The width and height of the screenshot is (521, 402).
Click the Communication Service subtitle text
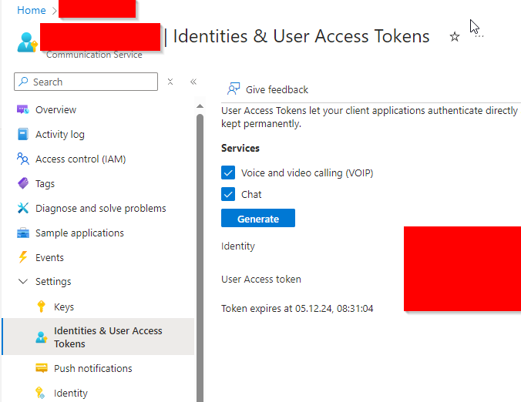(94, 55)
